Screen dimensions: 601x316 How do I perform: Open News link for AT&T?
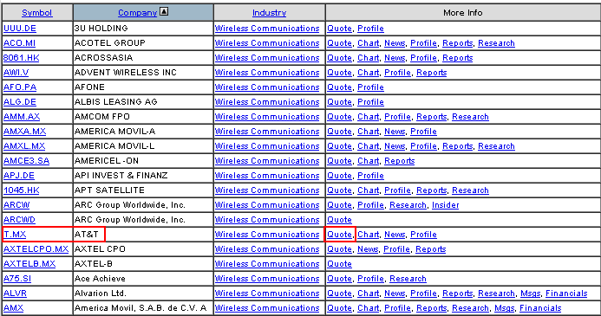[395, 235]
